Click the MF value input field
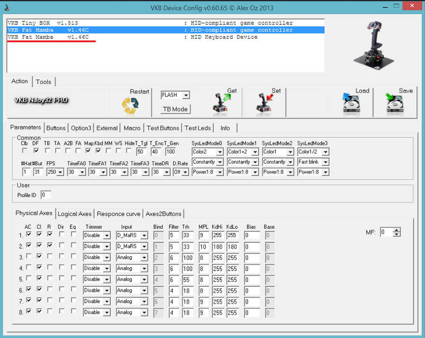Viewport: 425px width, 338px height. click(x=387, y=232)
